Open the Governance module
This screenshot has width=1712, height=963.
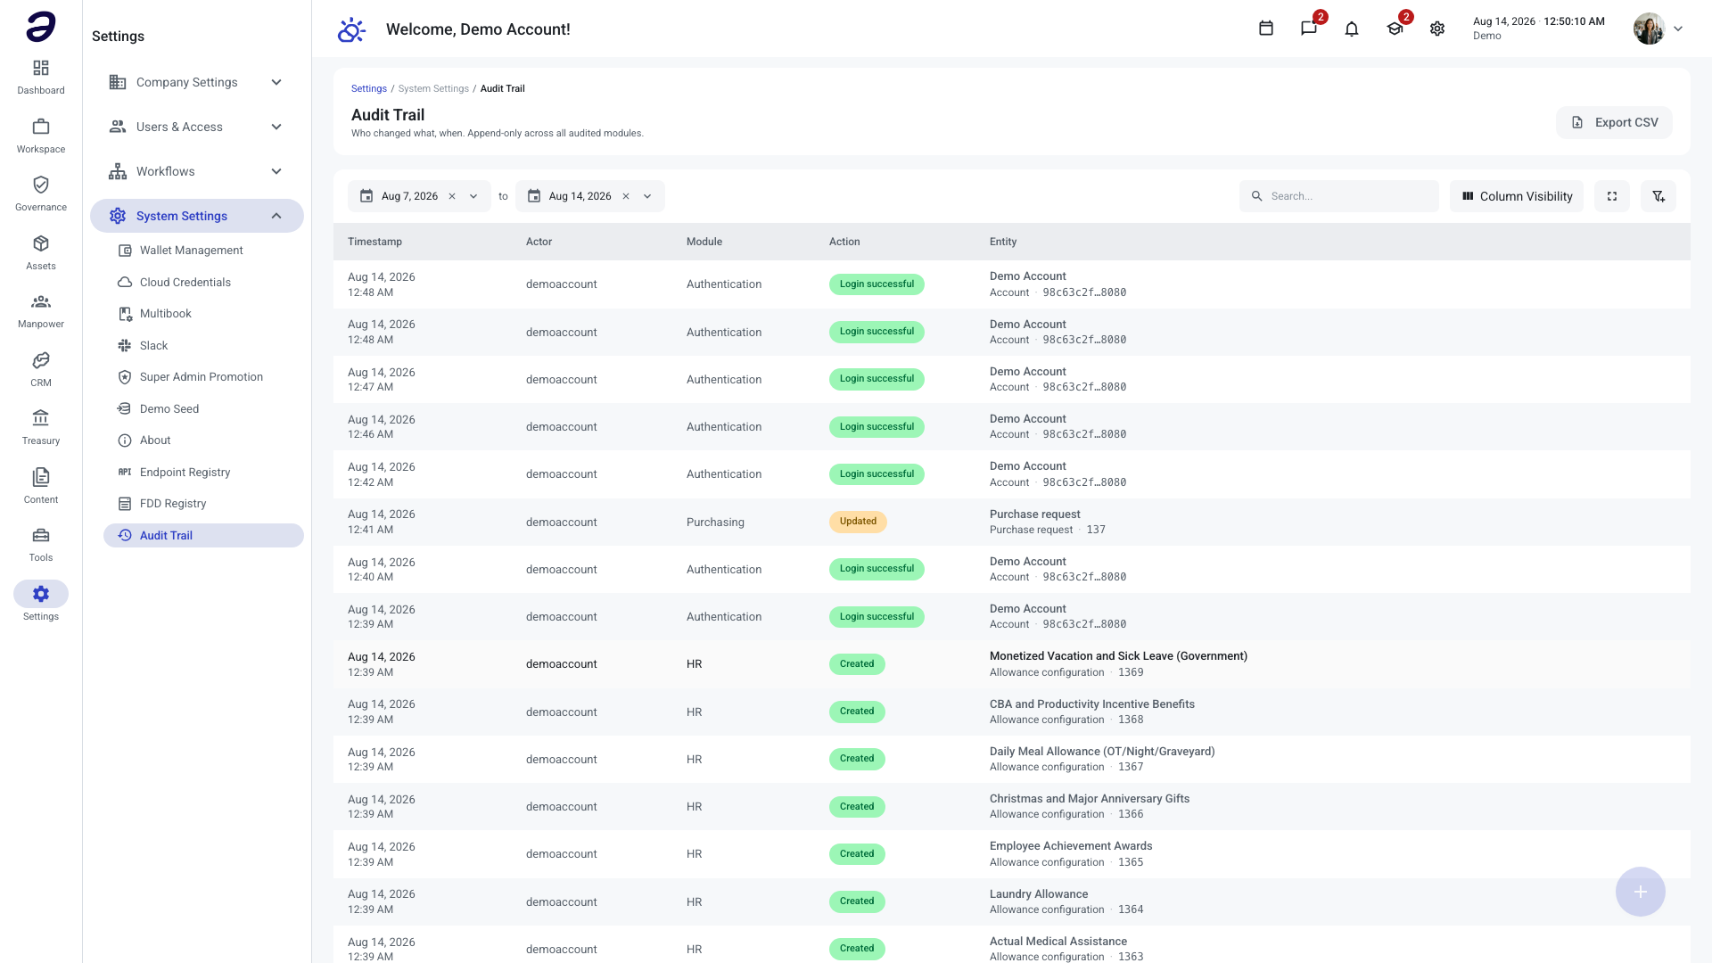[41, 194]
